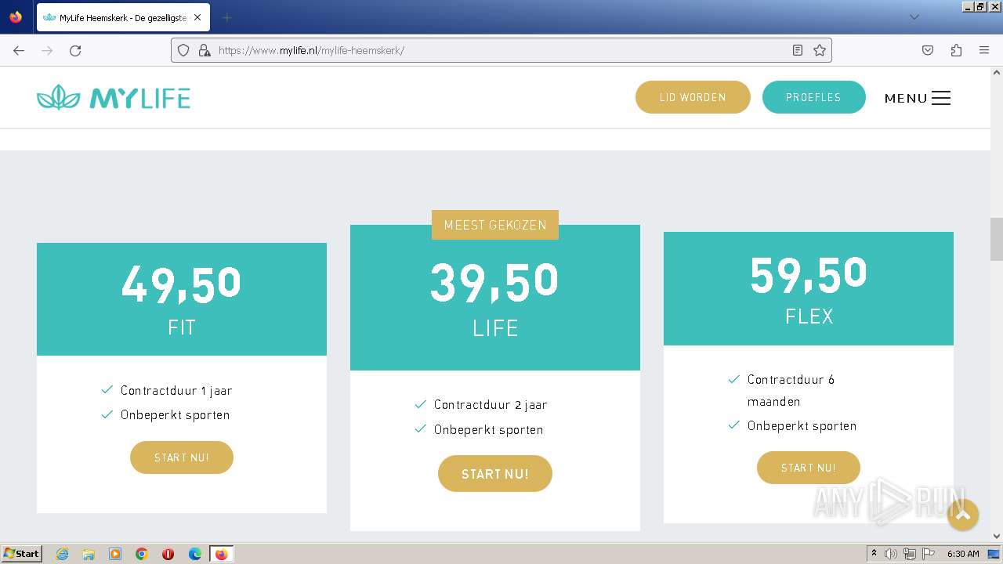Focus the URL address bar

[501, 50]
